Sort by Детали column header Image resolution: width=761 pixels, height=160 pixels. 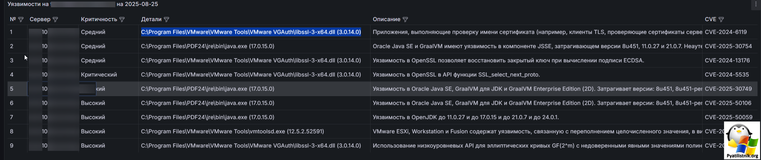pos(151,19)
